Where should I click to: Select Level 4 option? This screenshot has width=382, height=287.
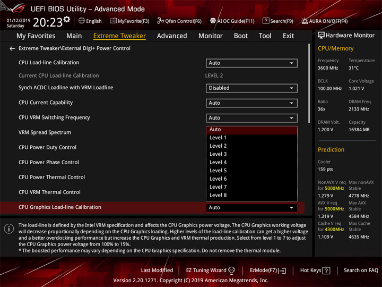click(x=251, y=162)
